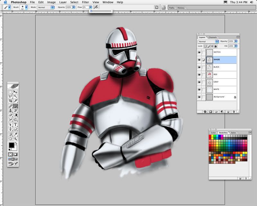Open the Filter menu

[85, 2]
